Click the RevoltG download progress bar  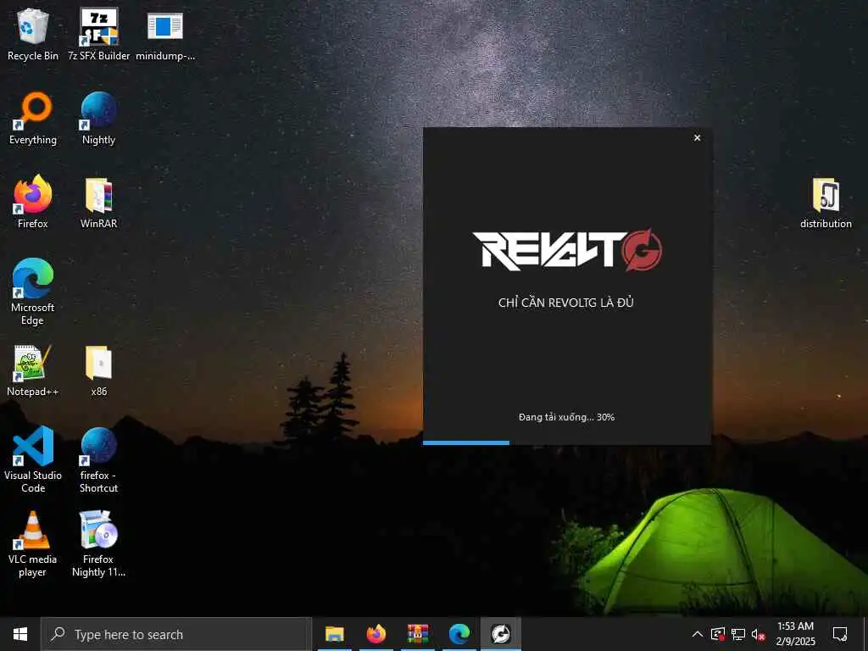tap(567, 442)
